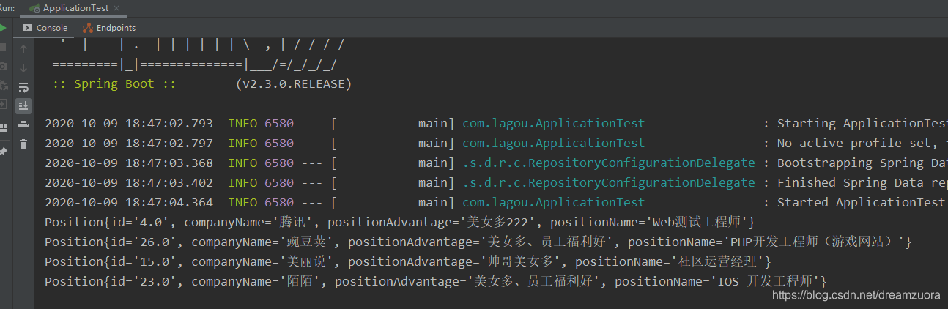Click the log timestamp 18:47:02.797

coord(169,143)
